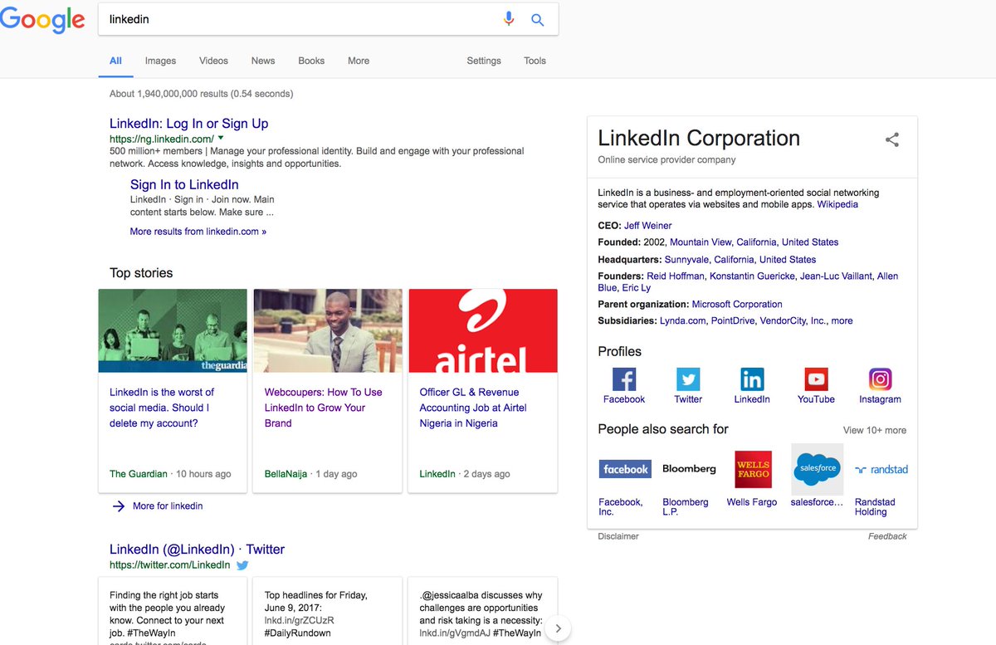Advance the tweet carousel with the right chevron
This screenshot has width=996, height=645.
pyautogui.click(x=559, y=628)
